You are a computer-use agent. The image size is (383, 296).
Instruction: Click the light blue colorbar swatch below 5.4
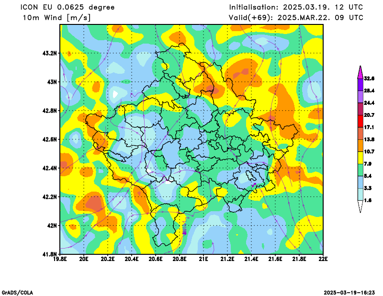(x=360, y=182)
